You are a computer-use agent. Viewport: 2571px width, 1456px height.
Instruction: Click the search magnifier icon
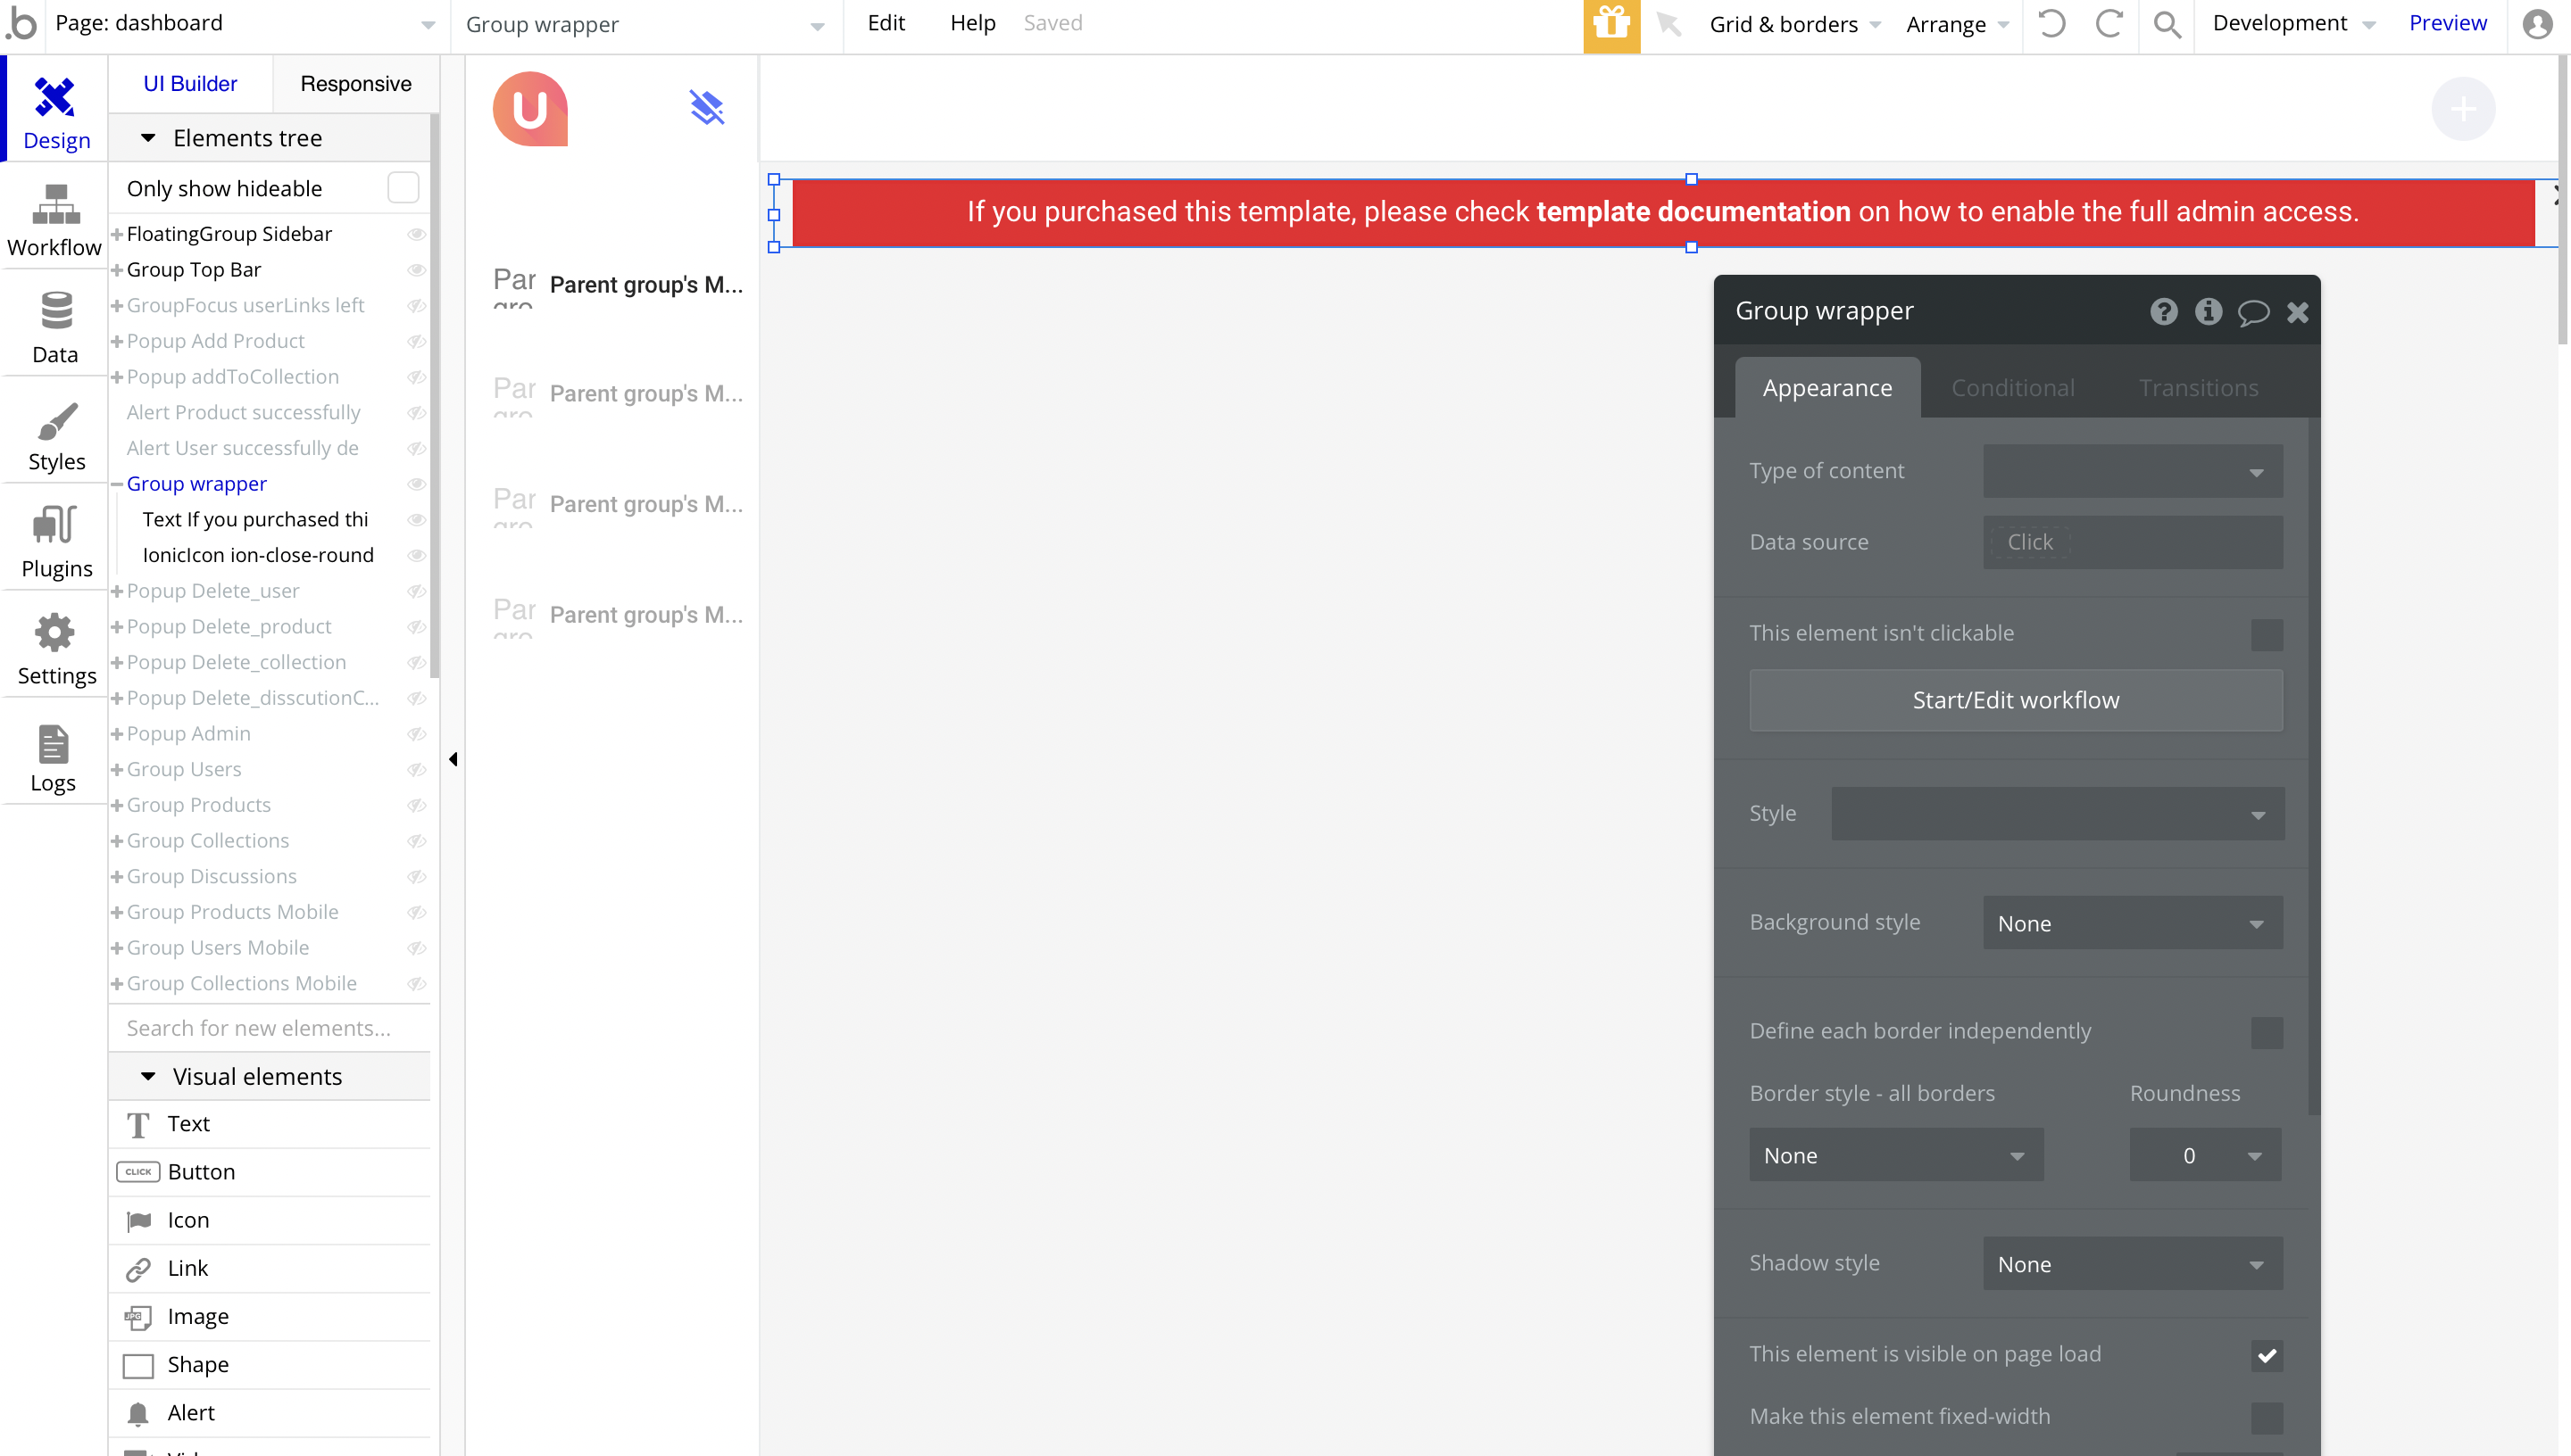(2166, 23)
